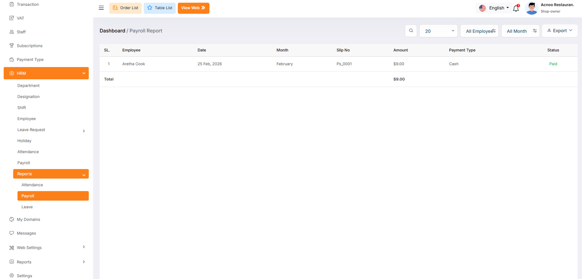Click the Dashboard breadcrumb link
The width and height of the screenshot is (582, 279).
tap(112, 31)
